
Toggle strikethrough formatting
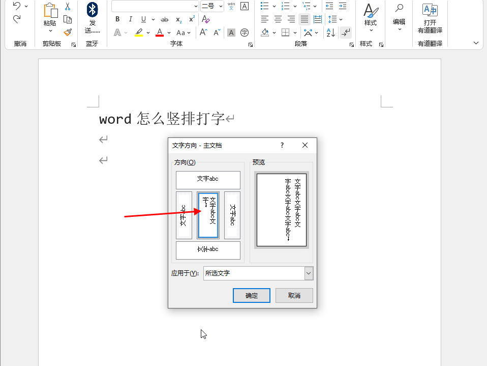[165, 19]
